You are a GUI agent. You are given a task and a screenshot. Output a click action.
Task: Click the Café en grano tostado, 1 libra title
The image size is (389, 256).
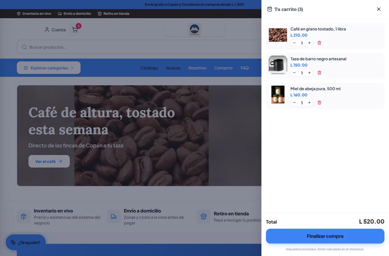318,29
